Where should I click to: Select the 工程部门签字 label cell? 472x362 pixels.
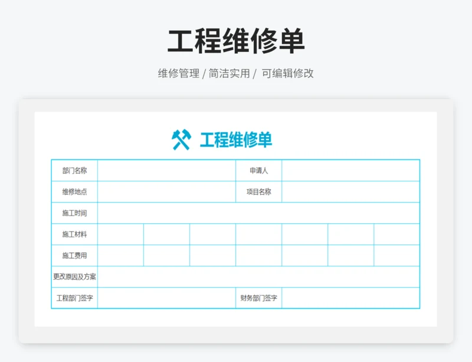point(75,298)
